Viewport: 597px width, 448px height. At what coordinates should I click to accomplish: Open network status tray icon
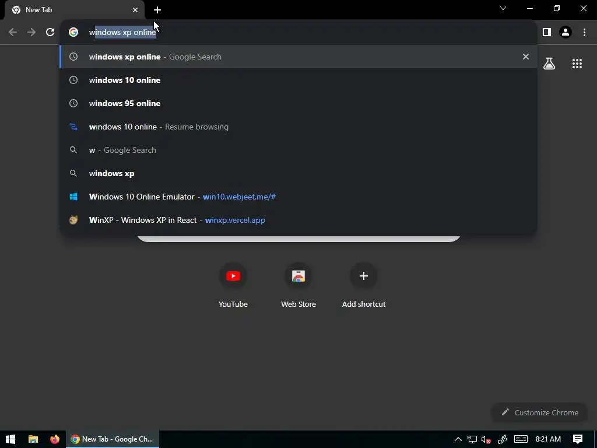pyautogui.click(x=472, y=439)
